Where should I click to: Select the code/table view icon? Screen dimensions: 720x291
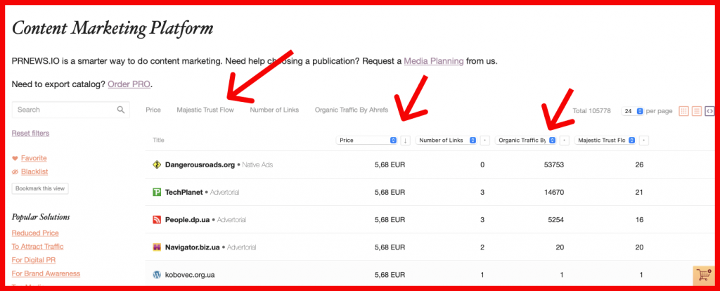pos(709,110)
